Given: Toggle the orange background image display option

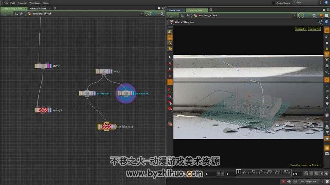Looking at the screenshot, I should pyautogui.click(x=327, y=139).
